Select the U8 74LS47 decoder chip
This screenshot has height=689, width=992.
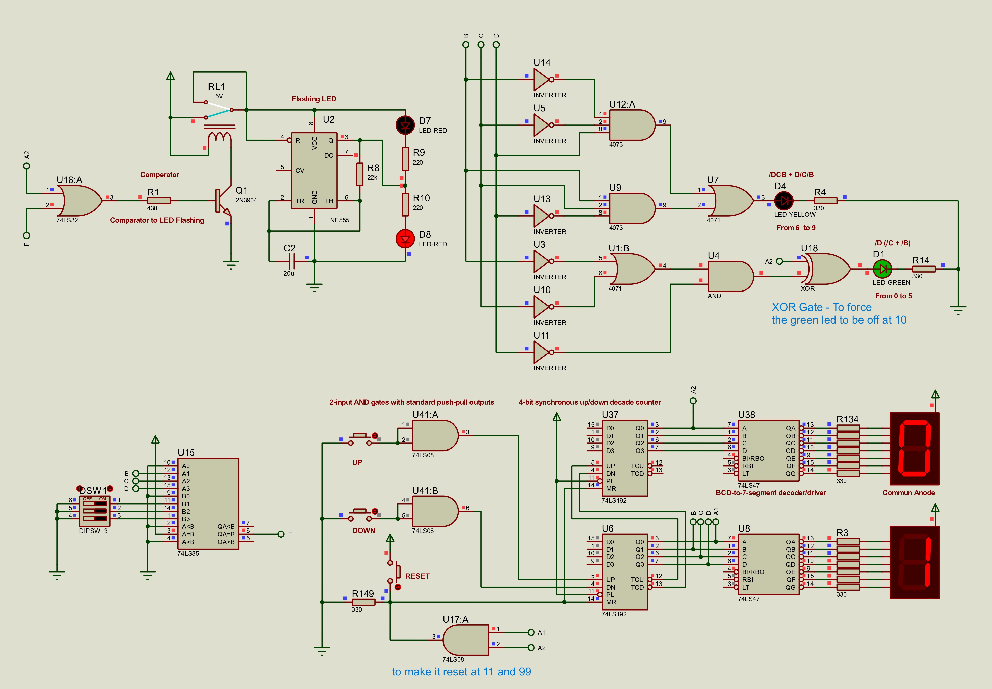click(769, 564)
